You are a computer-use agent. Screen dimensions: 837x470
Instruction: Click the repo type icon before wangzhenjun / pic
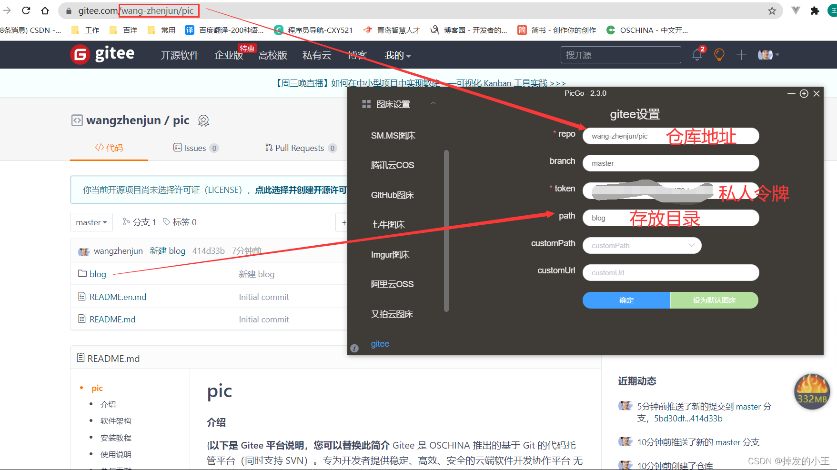click(77, 120)
